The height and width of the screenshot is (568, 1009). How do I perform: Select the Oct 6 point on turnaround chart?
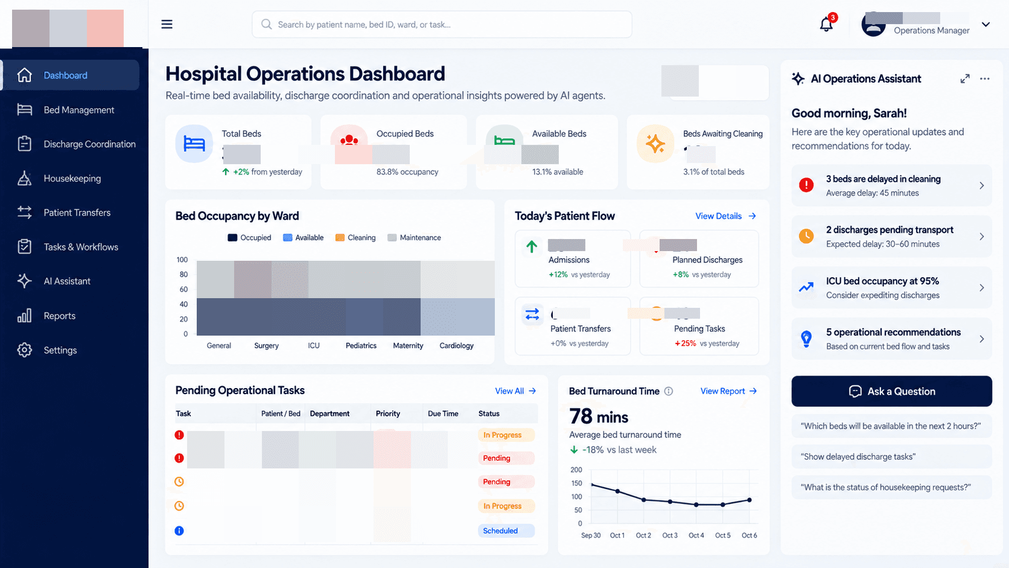[750, 500]
